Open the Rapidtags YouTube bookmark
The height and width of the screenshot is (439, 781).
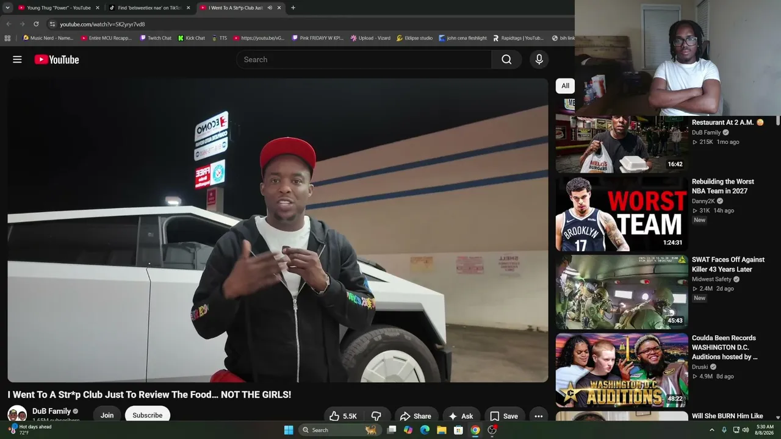pyautogui.click(x=518, y=38)
